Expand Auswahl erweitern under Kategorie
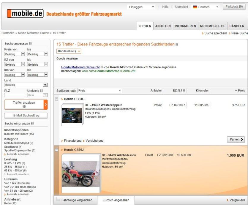 click(x=18, y=154)
